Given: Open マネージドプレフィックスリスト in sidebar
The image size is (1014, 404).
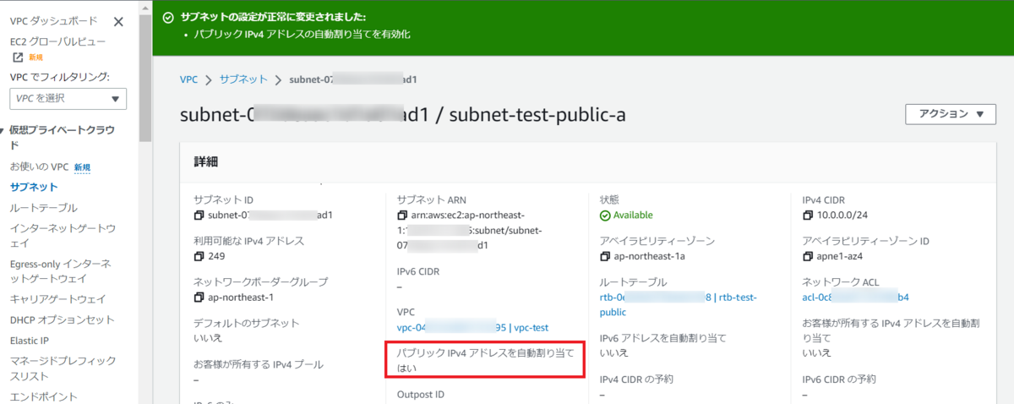Looking at the screenshot, I should pos(63,368).
